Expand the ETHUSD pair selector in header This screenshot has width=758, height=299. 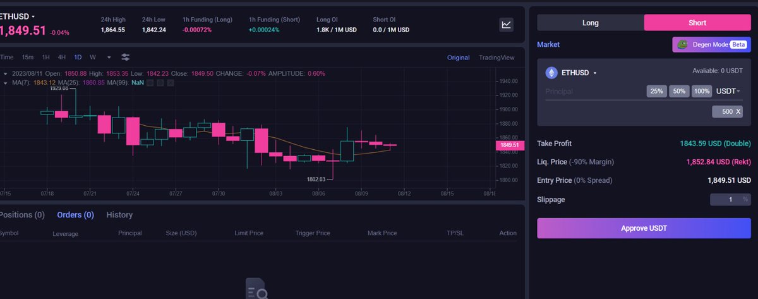point(18,16)
